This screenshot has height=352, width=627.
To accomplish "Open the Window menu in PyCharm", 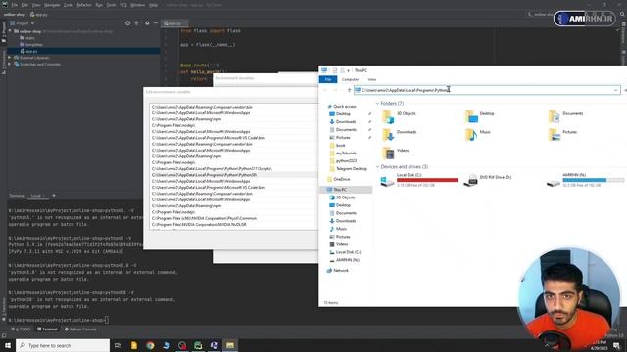I will pos(137,5).
